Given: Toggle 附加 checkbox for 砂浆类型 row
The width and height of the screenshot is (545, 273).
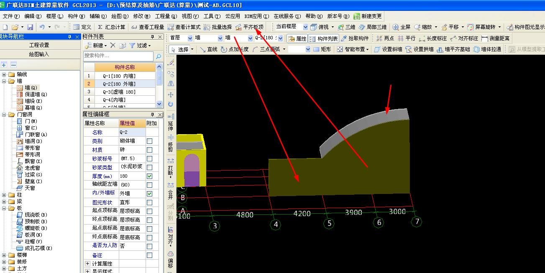Looking at the screenshot, I should pyautogui.click(x=149, y=168).
